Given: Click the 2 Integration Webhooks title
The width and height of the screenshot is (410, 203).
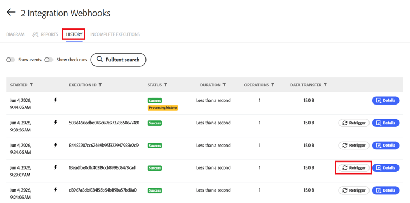Looking at the screenshot, I should (66, 13).
